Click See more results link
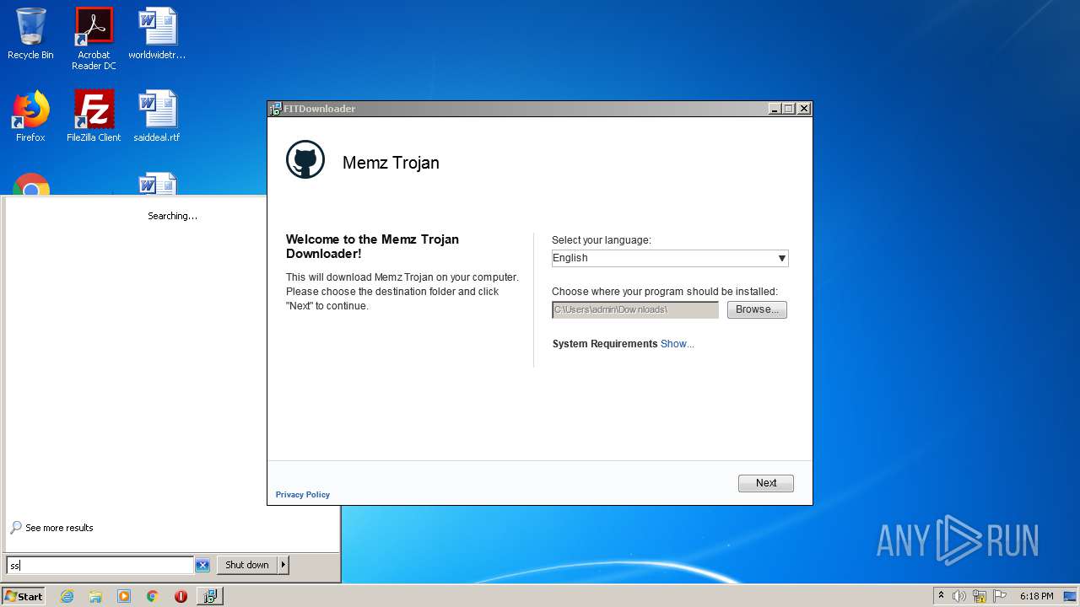Viewport: 1080px width, 607px height. coord(59,528)
